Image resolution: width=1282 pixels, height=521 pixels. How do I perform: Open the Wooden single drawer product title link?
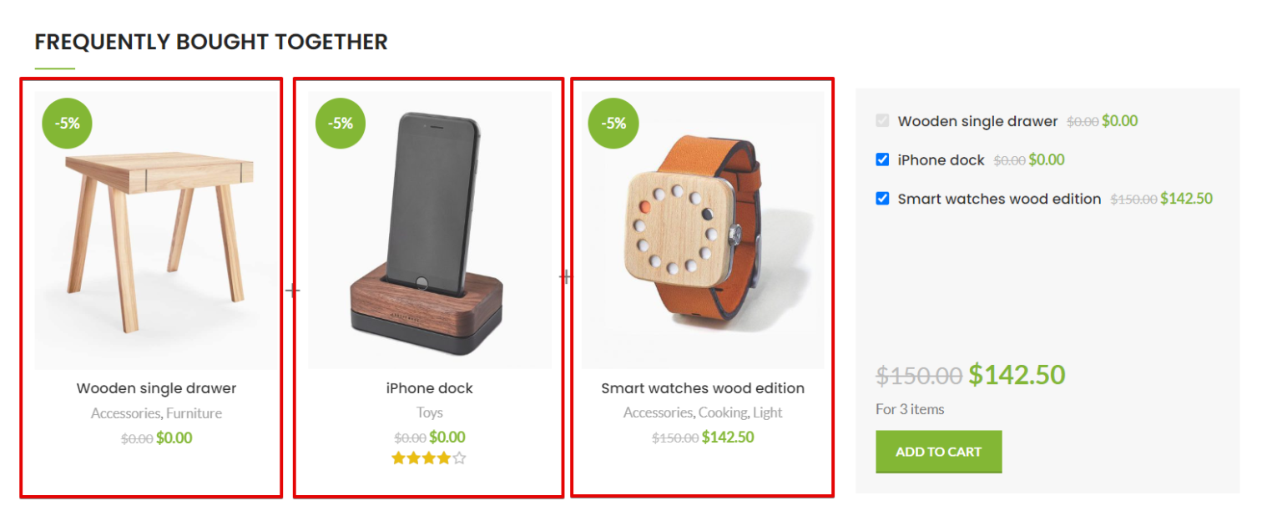tap(156, 387)
